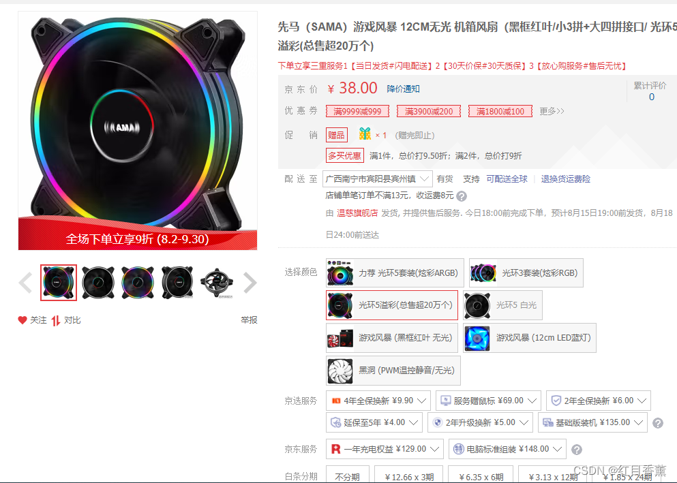Screen dimensions: 677x483
Task: Show previous thumbnails with left arrow
Action: [25, 283]
